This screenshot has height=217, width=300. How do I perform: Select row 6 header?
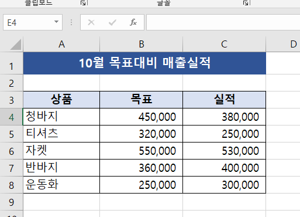click(12, 151)
